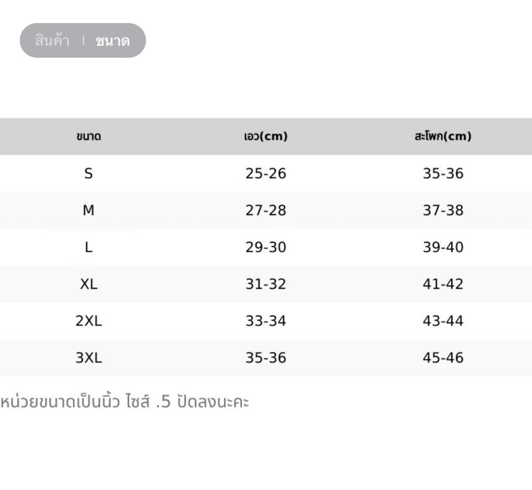Click hip value 37-38 for size M
The width and height of the screenshot is (532, 490).
tap(443, 211)
